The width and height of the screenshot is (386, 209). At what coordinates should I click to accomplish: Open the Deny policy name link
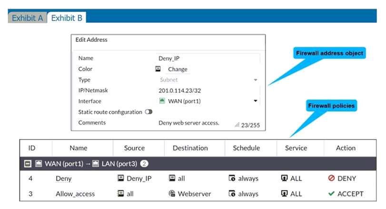(63, 179)
